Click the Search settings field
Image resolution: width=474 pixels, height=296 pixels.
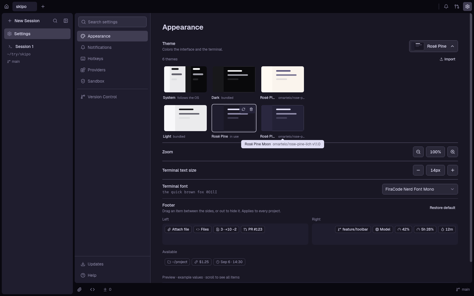(112, 22)
